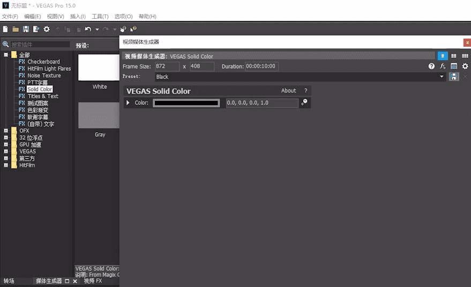Open the 选项(O) menu

click(x=123, y=17)
